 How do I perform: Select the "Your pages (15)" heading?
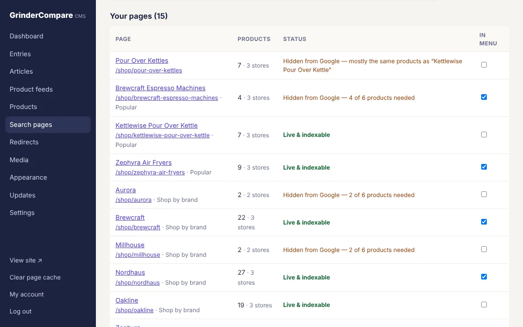pos(139,16)
